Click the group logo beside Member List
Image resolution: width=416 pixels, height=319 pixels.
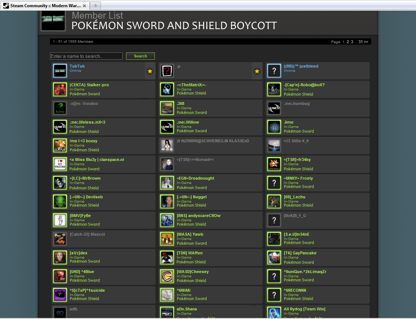pyautogui.click(x=53, y=21)
